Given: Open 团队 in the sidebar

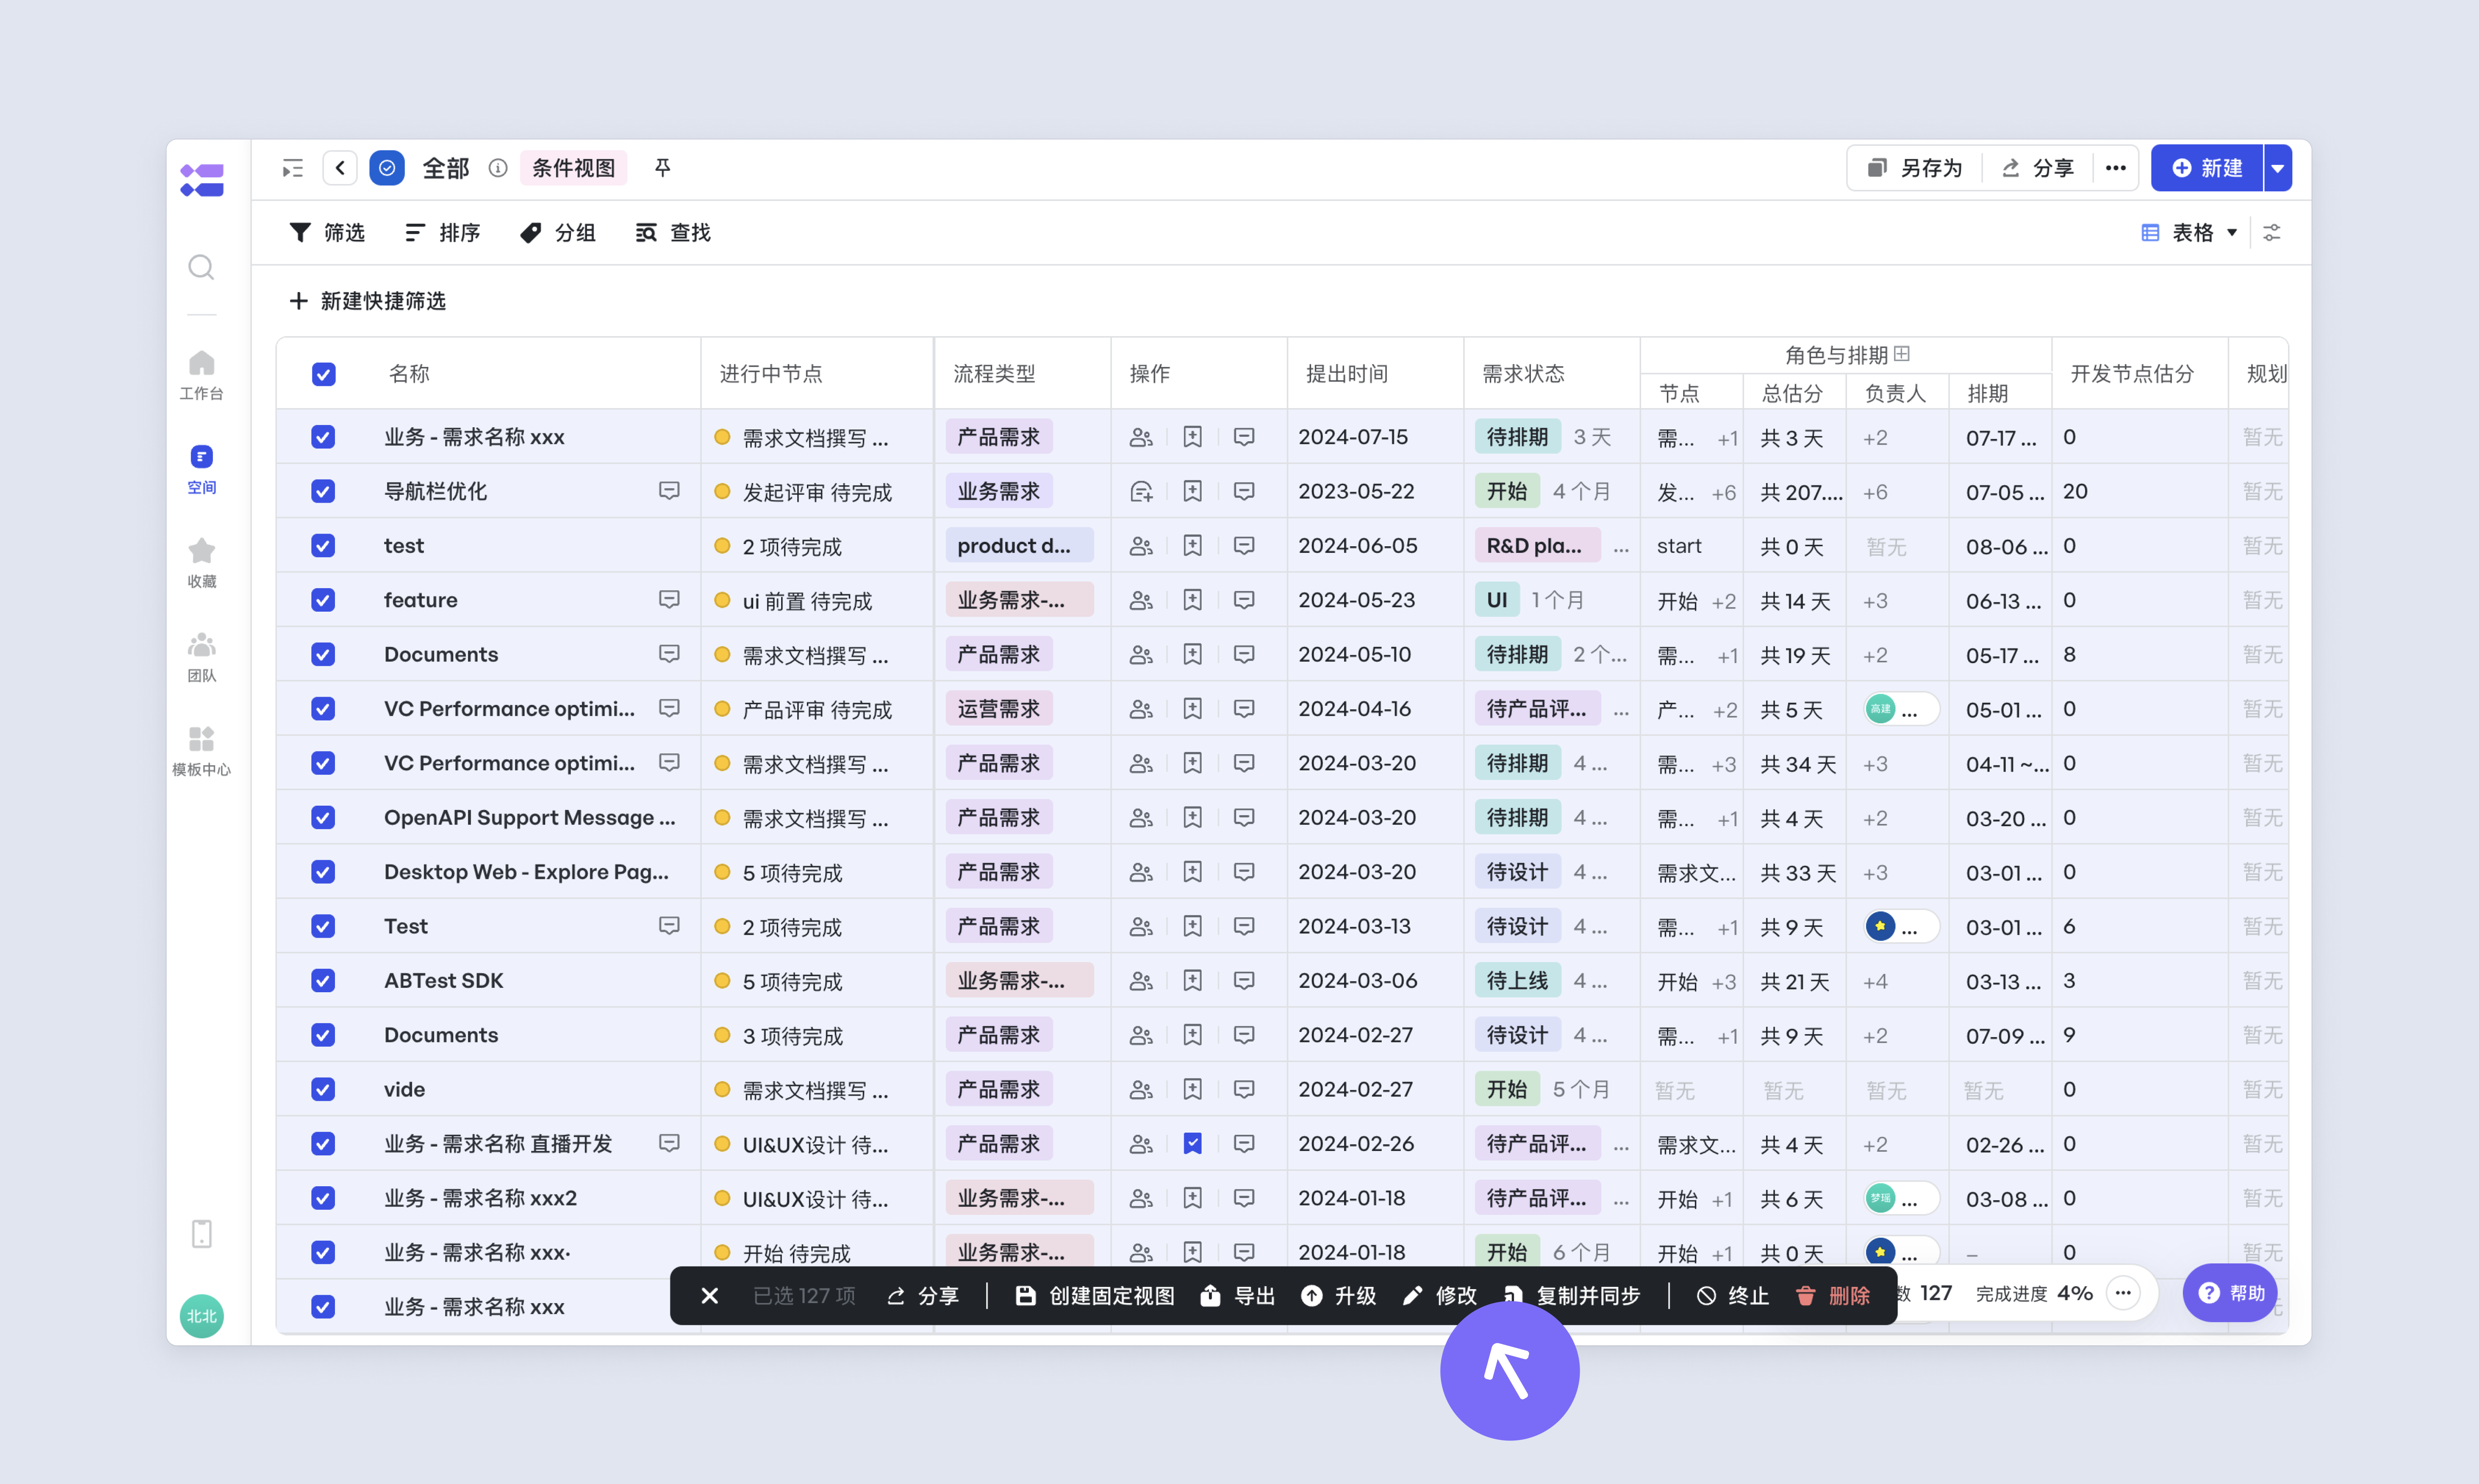Looking at the screenshot, I should (201, 657).
